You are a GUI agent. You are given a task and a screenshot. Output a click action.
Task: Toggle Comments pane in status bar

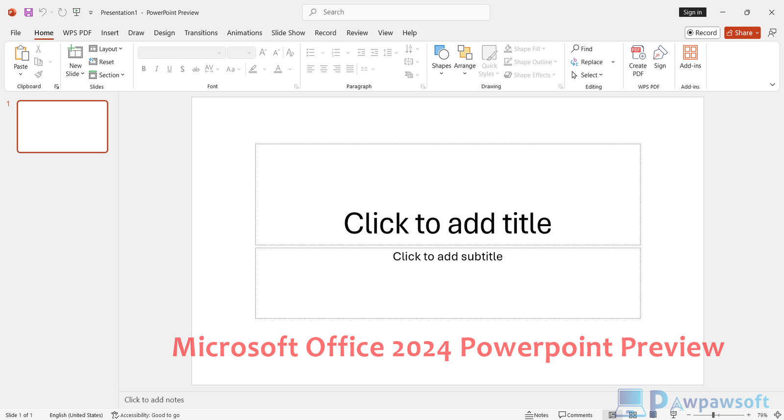[x=575, y=415]
